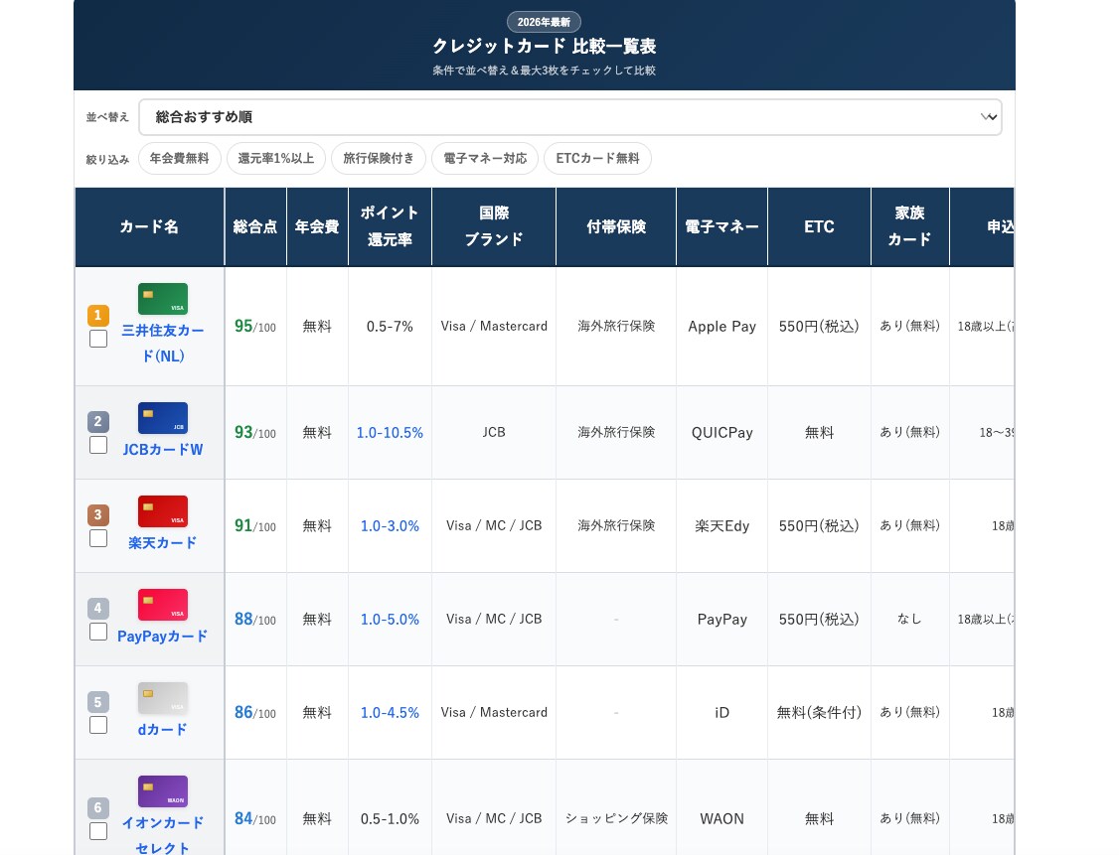
Task: Open the イオンカードセレクト link
Action: 163,835
